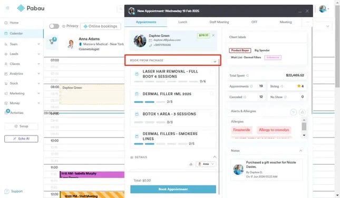Collapse the Book From Package section
340x198 pixels.
click(215, 61)
